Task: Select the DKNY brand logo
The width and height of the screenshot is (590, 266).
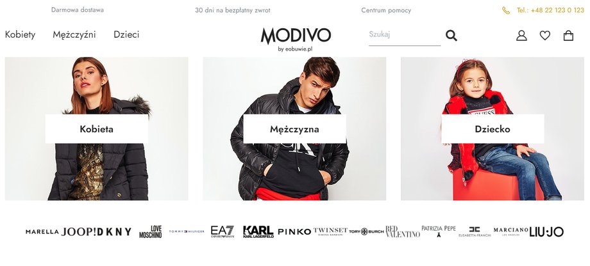Action: click(x=114, y=232)
